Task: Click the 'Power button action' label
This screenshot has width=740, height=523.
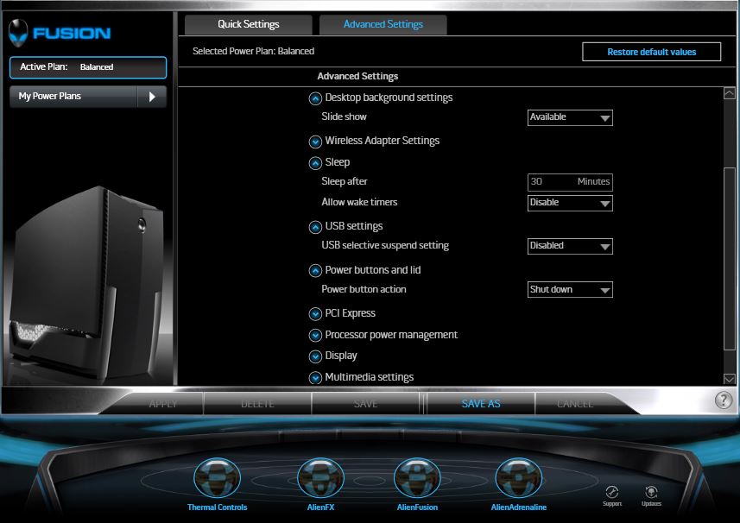Action: pyautogui.click(x=364, y=289)
